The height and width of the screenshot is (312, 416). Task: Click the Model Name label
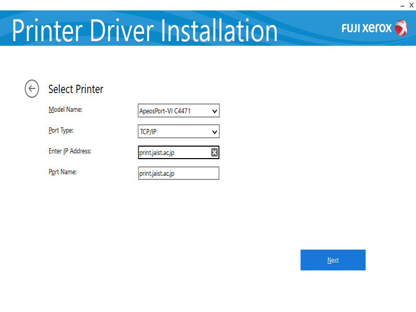(x=66, y=110)
